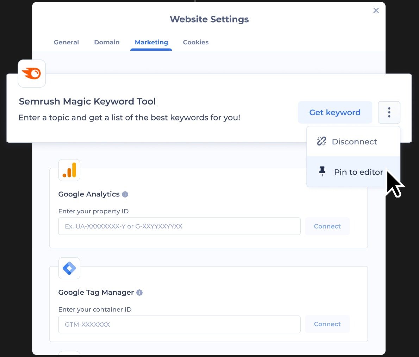Select the Marketing tab

pyautogui.click(x=151, y=42)
